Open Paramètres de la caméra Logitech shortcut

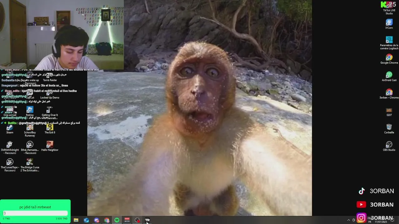point(389,43)
